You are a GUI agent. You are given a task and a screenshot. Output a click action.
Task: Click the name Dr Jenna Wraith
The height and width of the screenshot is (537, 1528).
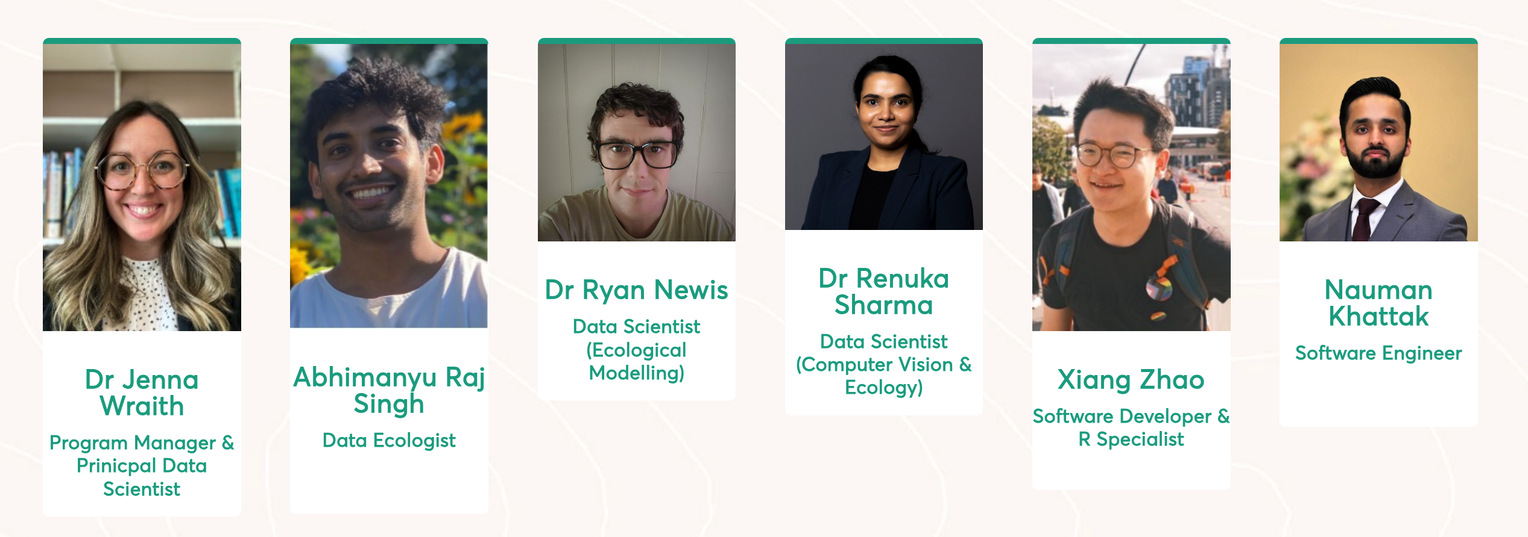click(142, 393)
